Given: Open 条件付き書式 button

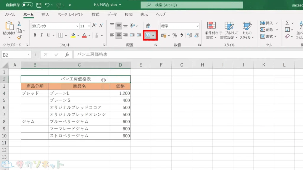Looking at the screenshot, I should 211,30.
